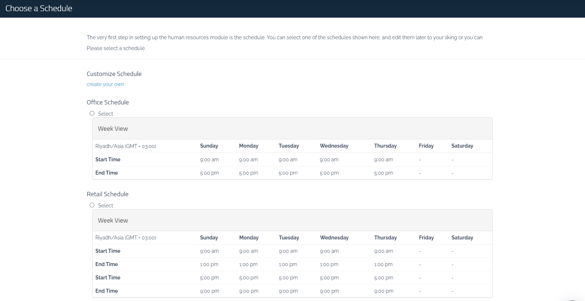Click Retail Schedule Friday column header

pyautogui.click(x=426, y=238)
